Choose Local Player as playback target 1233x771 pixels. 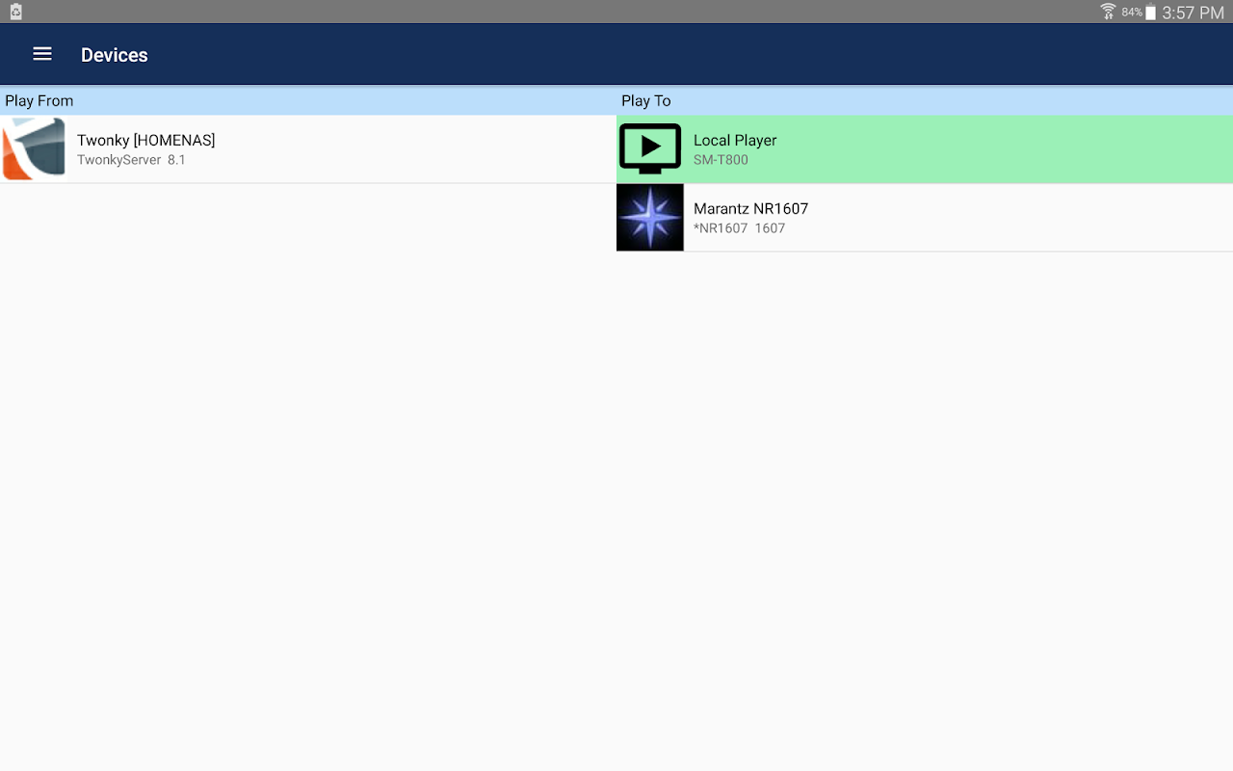pos(925,149)
